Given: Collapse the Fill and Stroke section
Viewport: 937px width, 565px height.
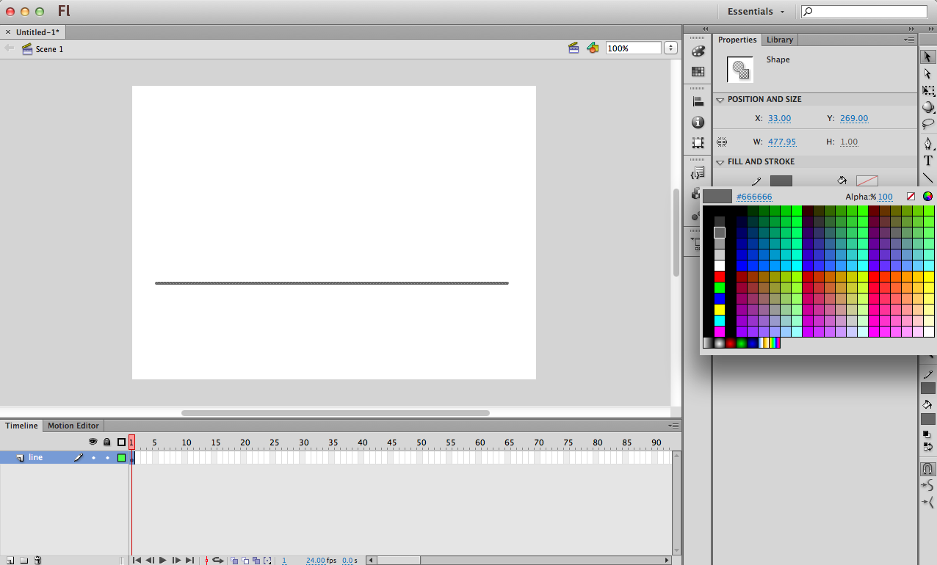Looking at the screenshot, I should click(x=720, y=162).
